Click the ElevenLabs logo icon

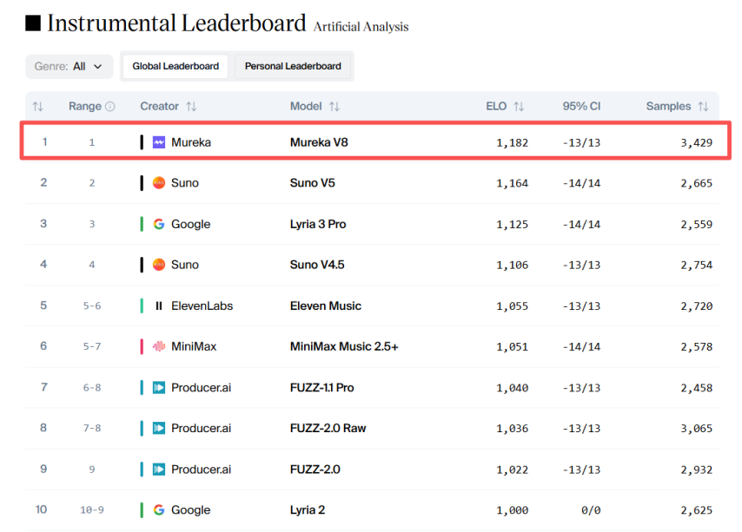[x=159, y=305]
